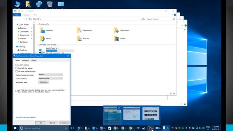Image resolution: width=233 pixels, height=131 pixels.
Task: Select Bandicam in Quick access
Action: (24, 42)
